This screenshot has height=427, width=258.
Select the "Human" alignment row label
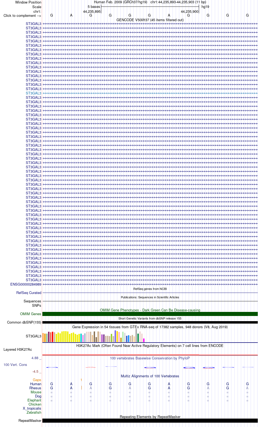36,384
